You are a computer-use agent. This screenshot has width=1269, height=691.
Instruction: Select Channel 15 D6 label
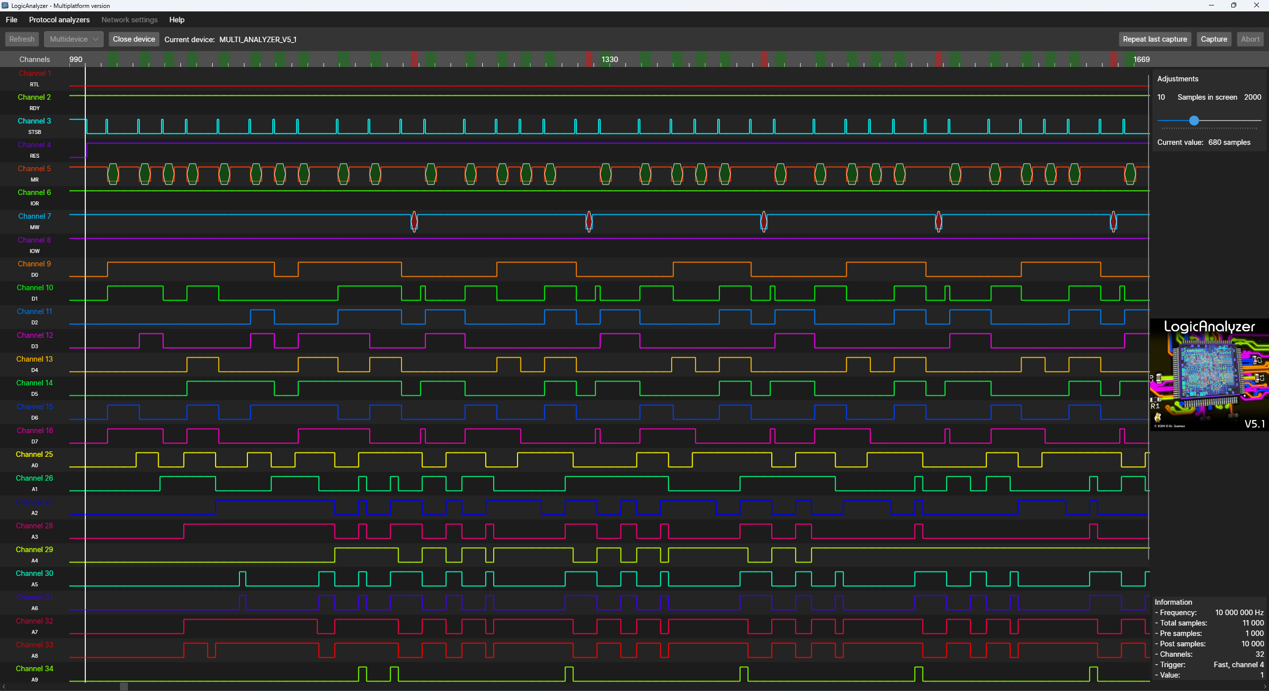(35, 412)
